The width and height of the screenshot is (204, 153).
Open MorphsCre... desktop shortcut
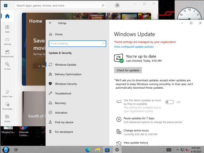pyautogui.click(x=8, y=130)
